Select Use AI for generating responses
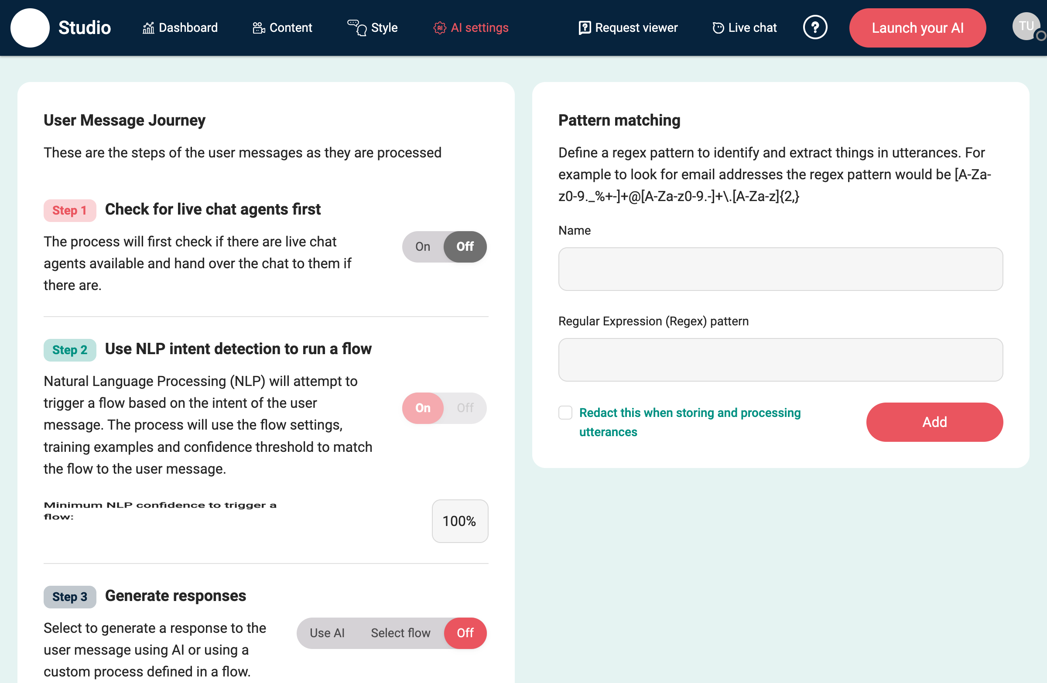Viewport: 1047px width, 683px height. [327, 633]
